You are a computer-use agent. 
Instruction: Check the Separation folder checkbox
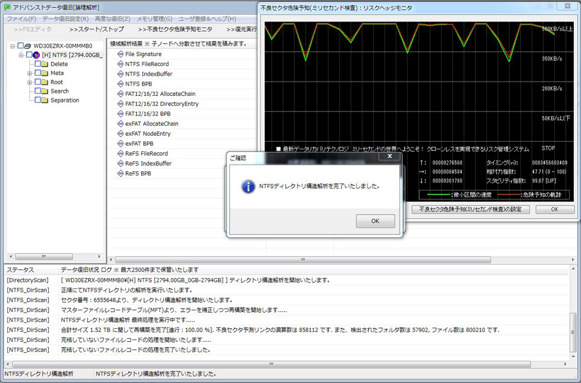38,100
